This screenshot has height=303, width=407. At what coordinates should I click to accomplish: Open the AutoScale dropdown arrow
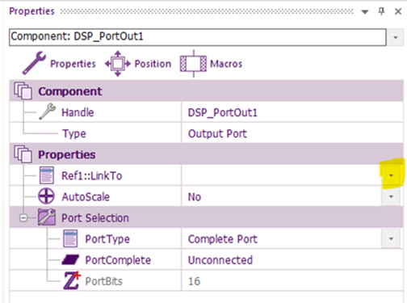tap(391, 196)
